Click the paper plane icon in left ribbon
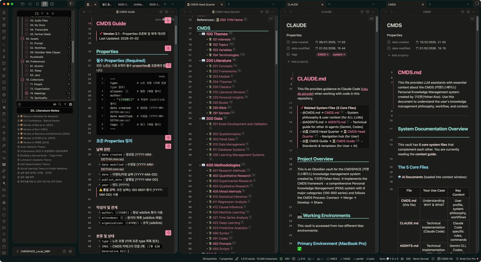This screenshot has height=262, width=481. click(4, 69)
